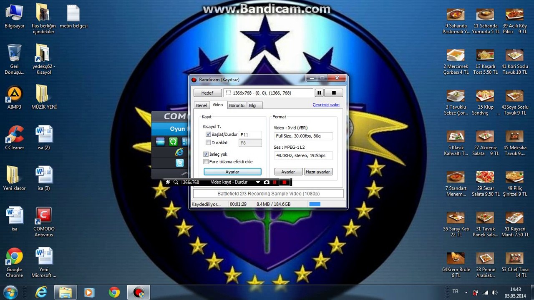This screenshot has height=300, width=534.
Task: Select the COMODO Antivirus desktop shortcut
Action: (x=44, y=222)
